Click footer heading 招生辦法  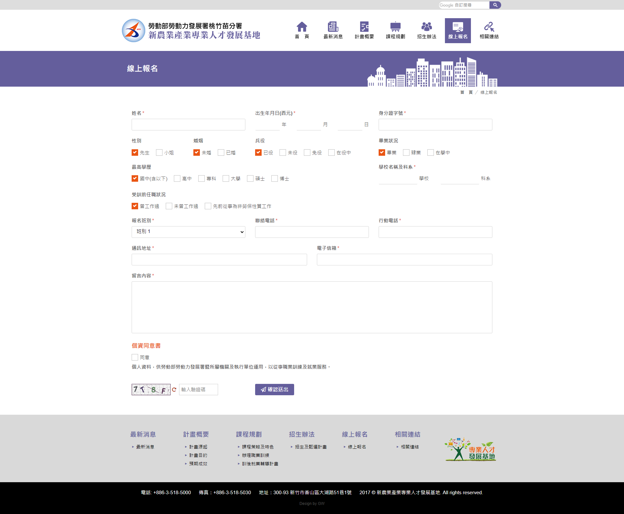point(302,434)
